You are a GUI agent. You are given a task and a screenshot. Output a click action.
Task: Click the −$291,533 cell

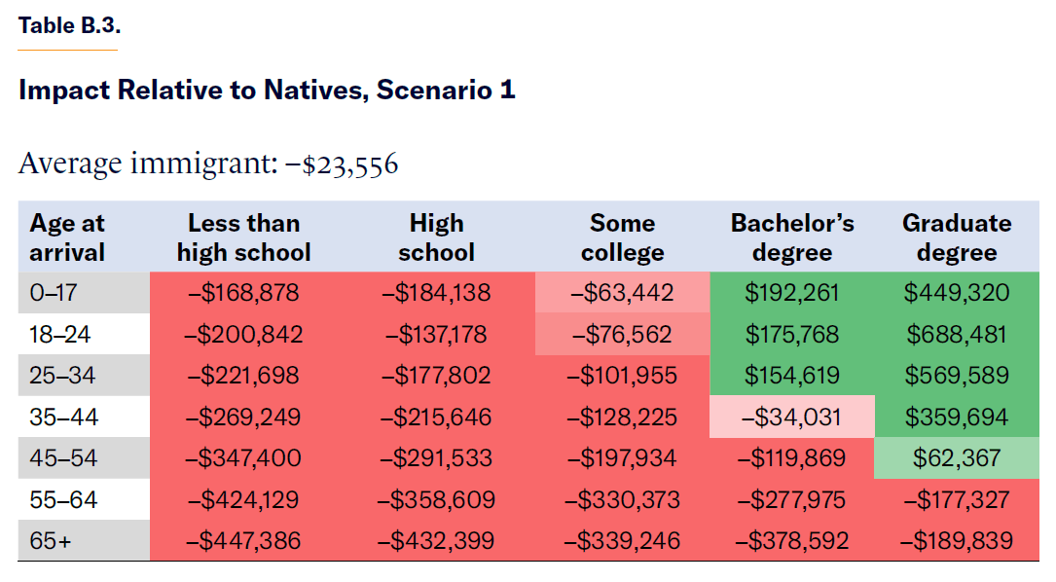(x=436, y=458)
